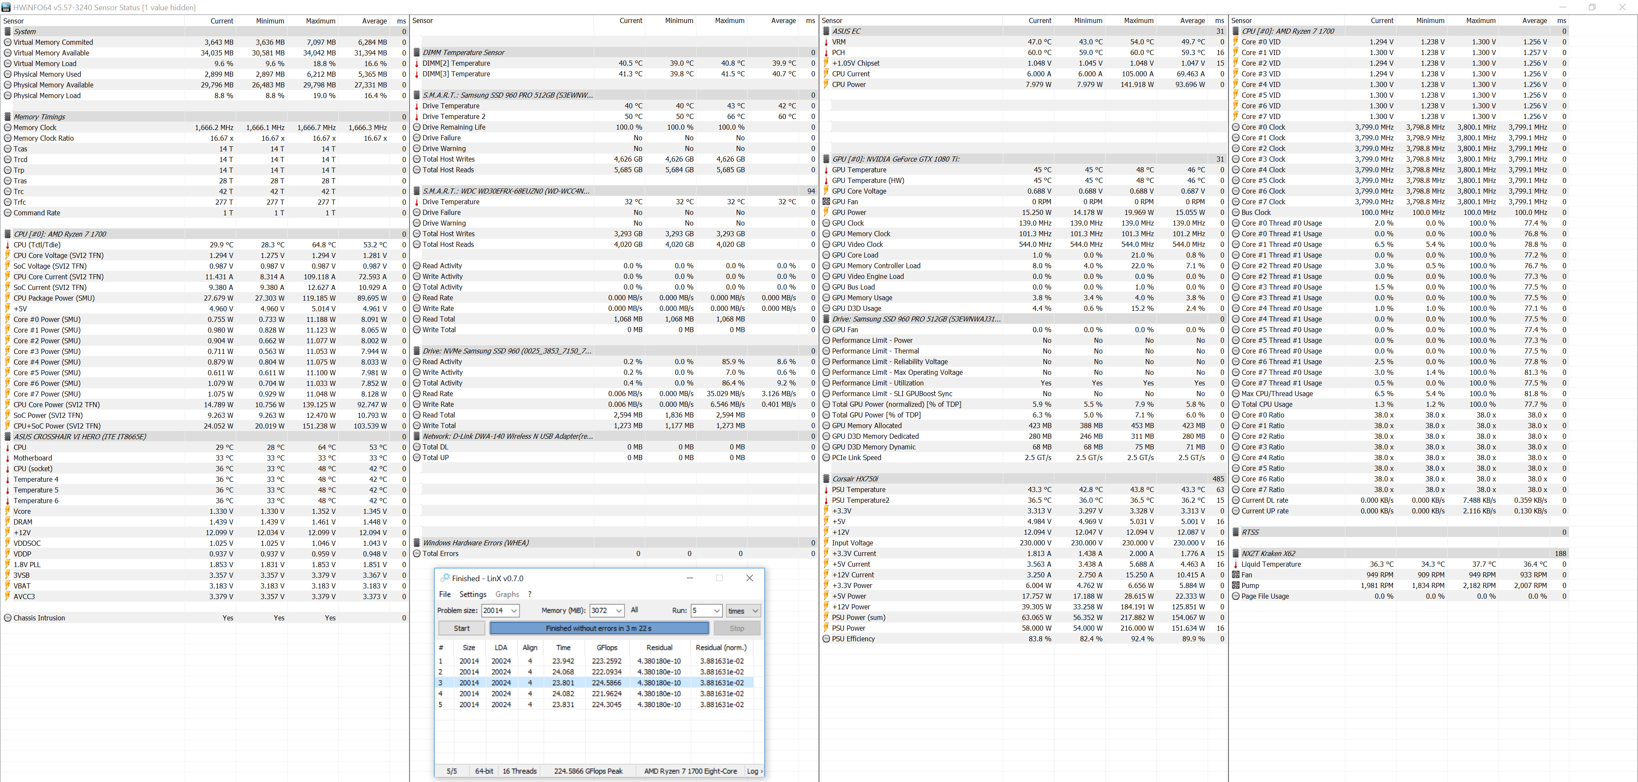Click the Pump icon under NZXT Kraken X62
Viewport: 1638px width, 782px height.
(x=1235, y=585)
